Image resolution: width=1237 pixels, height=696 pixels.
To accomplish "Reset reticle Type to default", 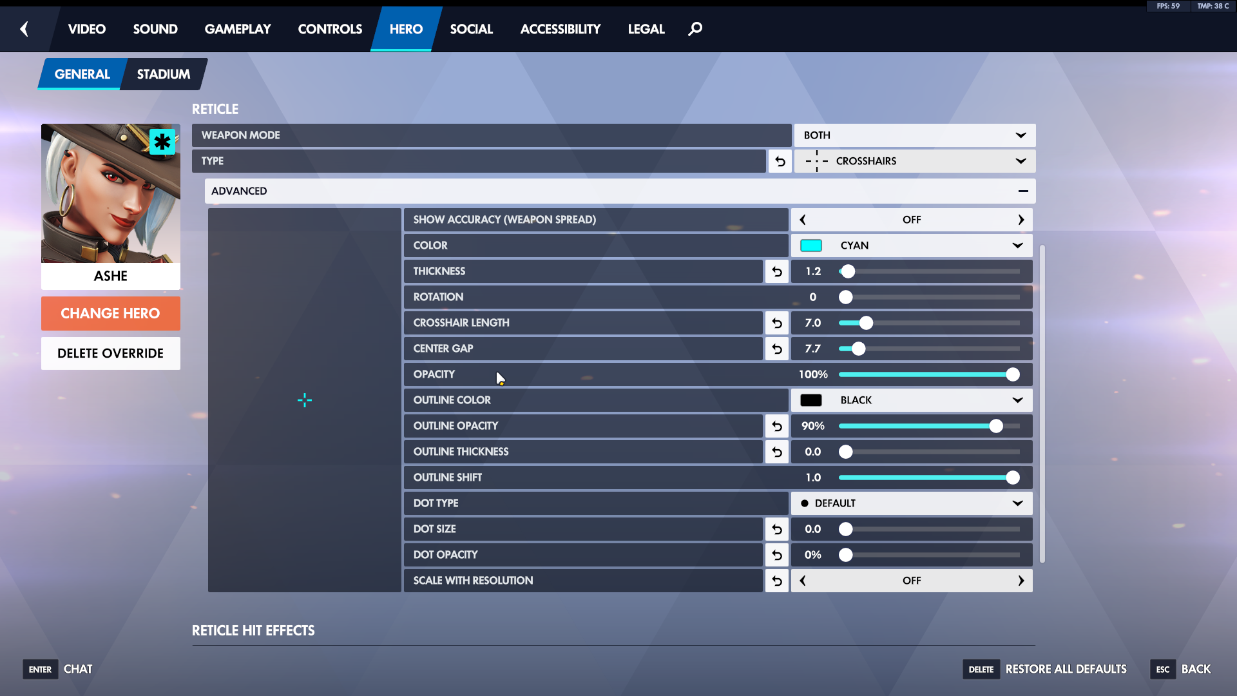I will (780, 161).
